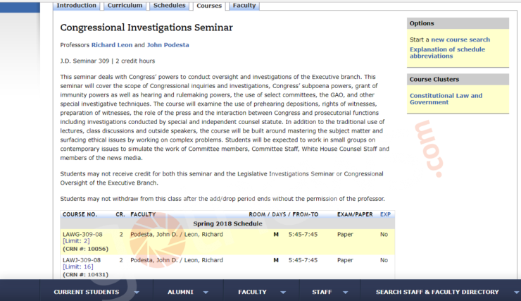Expand the Search Staff & Faculty Directory arrow
Viewport: 521px width, 301px height.
(517, 293)
